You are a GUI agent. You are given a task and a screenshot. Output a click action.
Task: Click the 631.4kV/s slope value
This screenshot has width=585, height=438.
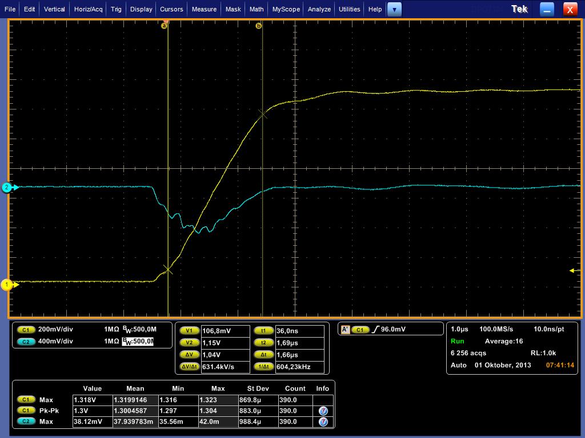[x=225, y=367]
